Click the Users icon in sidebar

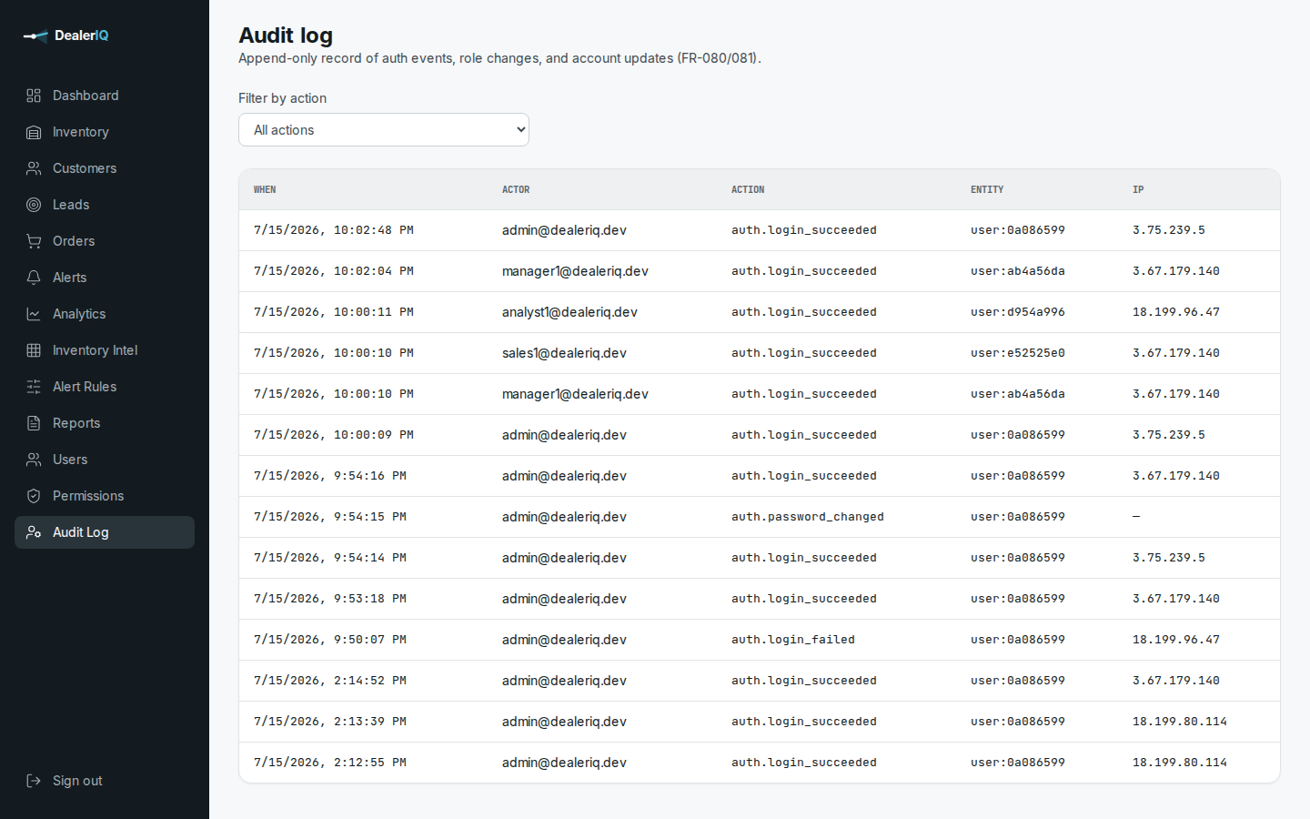click(x=34, y=460)
